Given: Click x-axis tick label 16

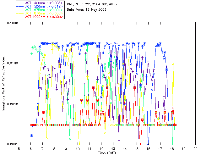Looking at the screenshot, I should coord(148,149).
